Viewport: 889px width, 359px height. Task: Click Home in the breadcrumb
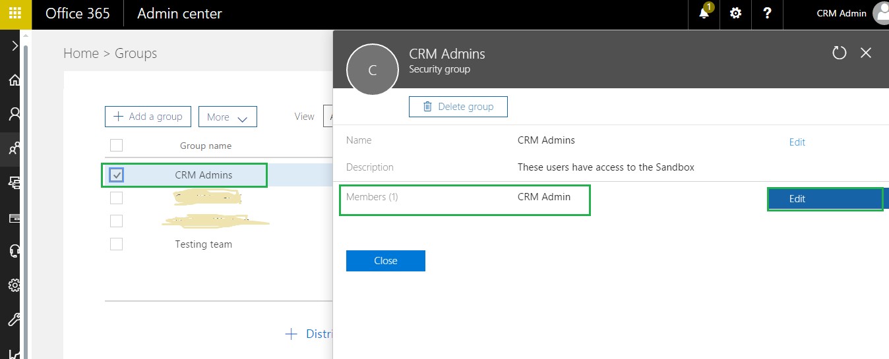(x=80, y=53)
